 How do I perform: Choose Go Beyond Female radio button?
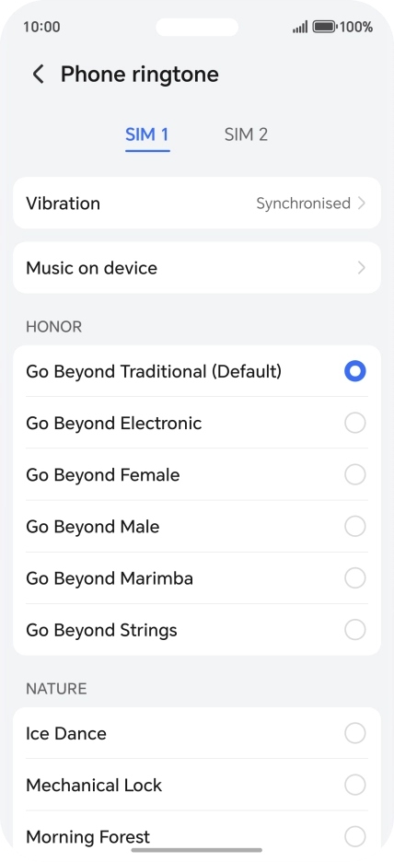coord(355,474)
